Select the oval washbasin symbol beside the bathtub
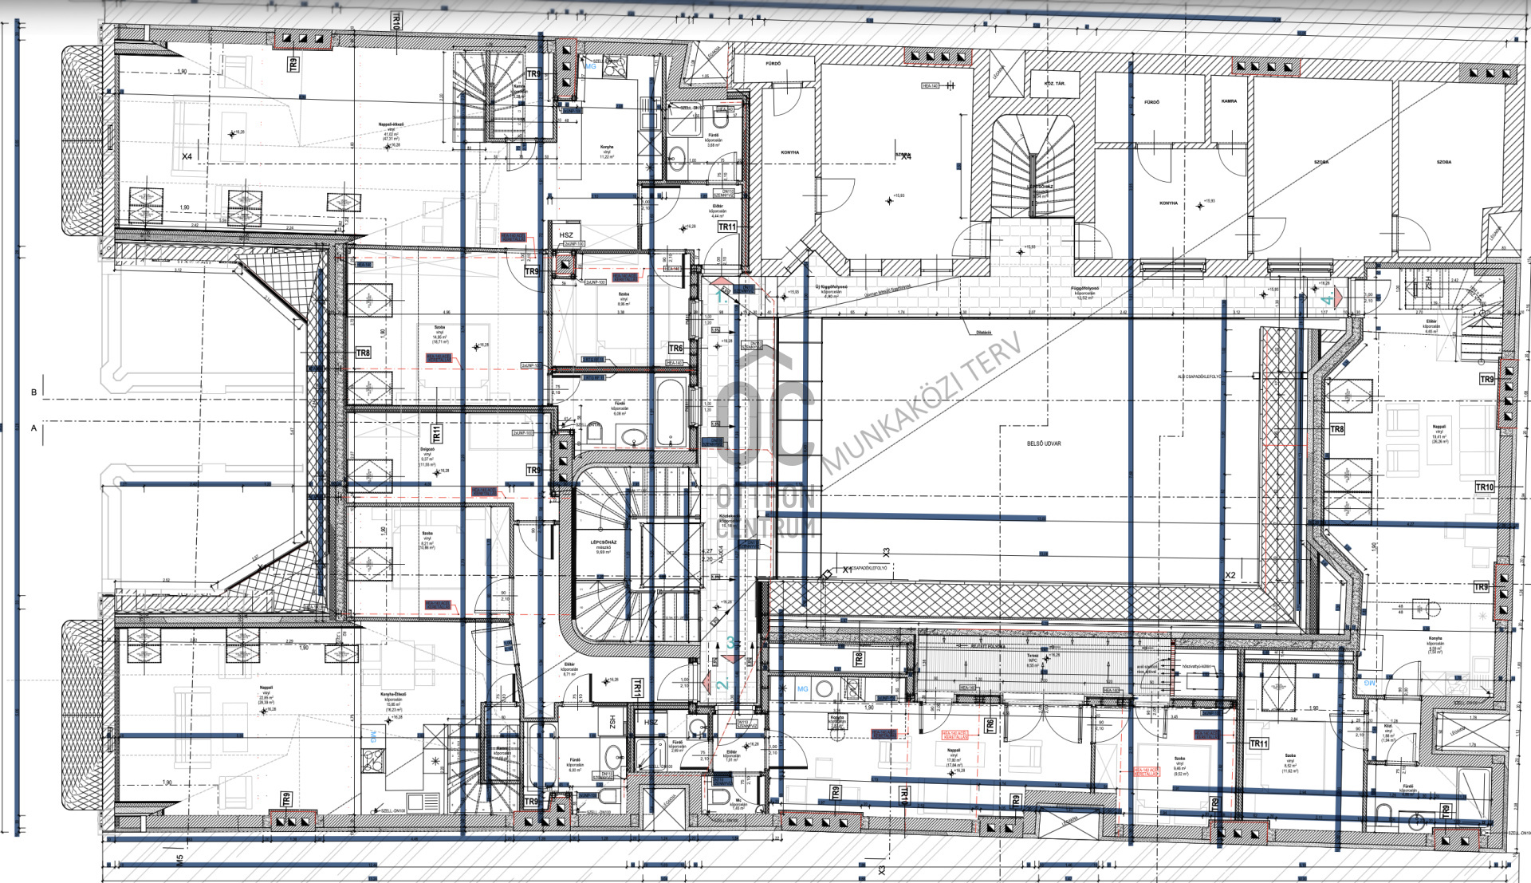Image resolution: width=1531 pixels, height=883 pixels. (x=634, y=436)
